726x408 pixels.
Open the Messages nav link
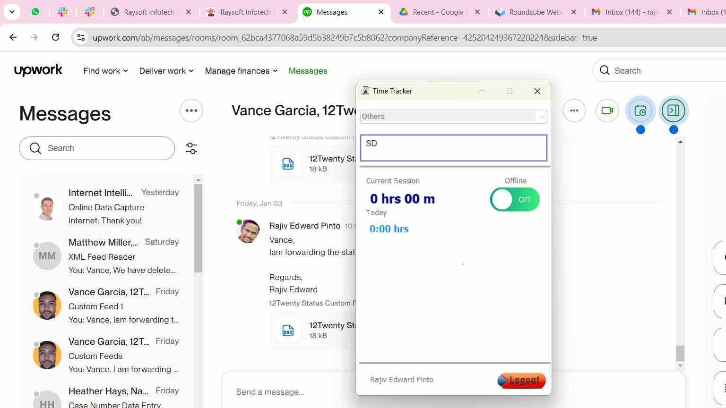(308, 71)
